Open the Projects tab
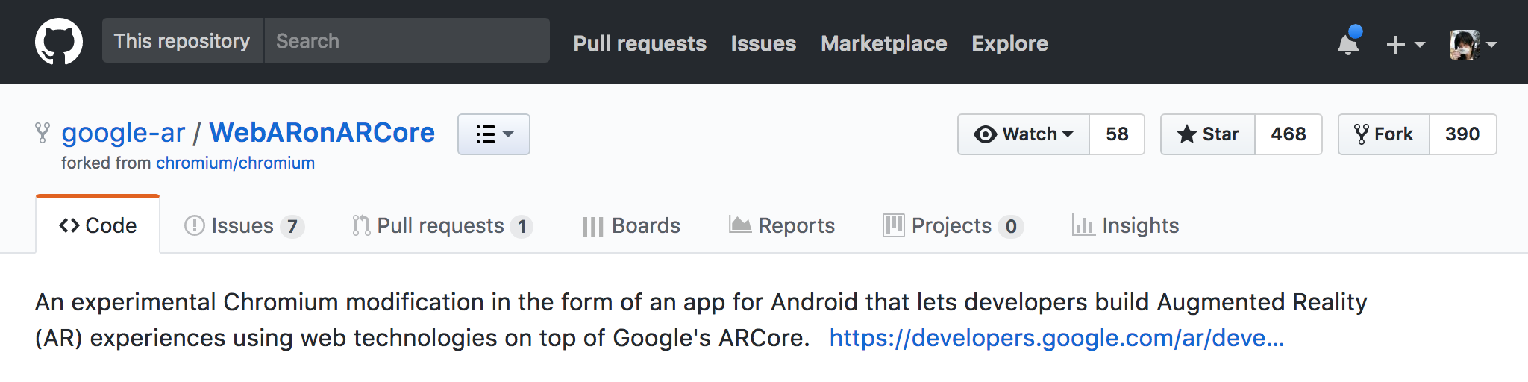This screenshot has width=1528, height=382. 952,225
